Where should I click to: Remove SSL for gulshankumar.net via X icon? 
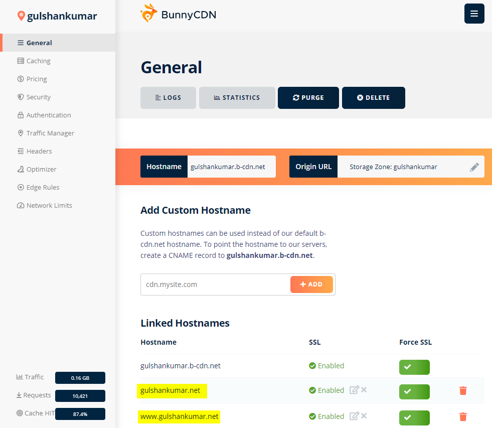coord(364,390)
